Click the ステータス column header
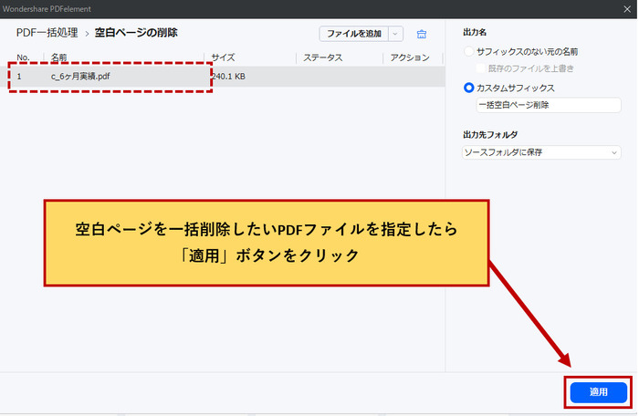The height and width of the screenshot is (416, 639). coord(323,57)
